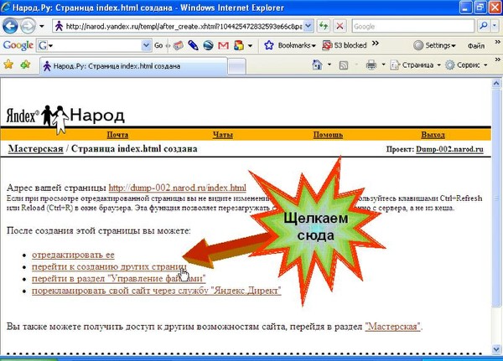This screenshot has width=503, height=361.
Task: Open search provider options dropdown arrow
Action: coord(495,26)
